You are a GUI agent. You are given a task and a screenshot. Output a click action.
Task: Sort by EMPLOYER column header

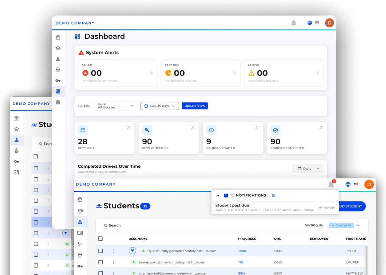[319, 239]
